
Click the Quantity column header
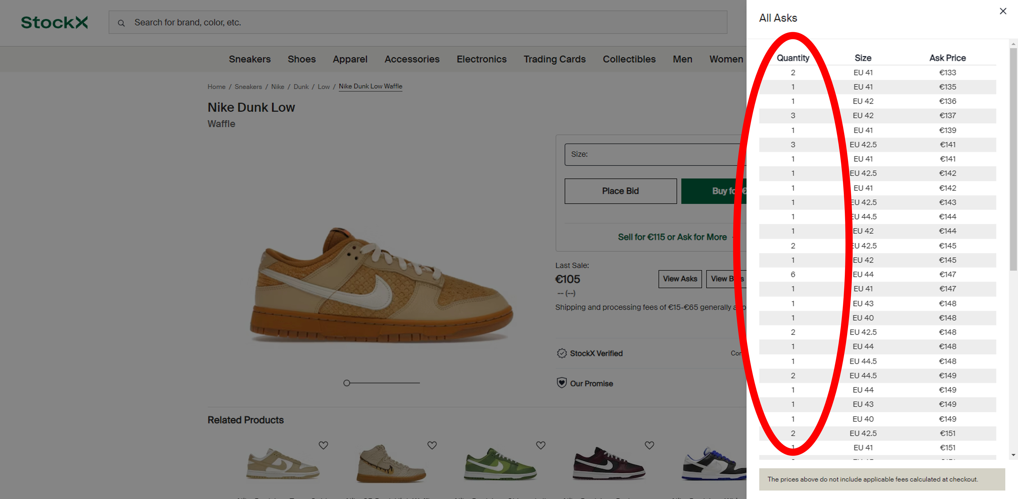tap(793, 58)
